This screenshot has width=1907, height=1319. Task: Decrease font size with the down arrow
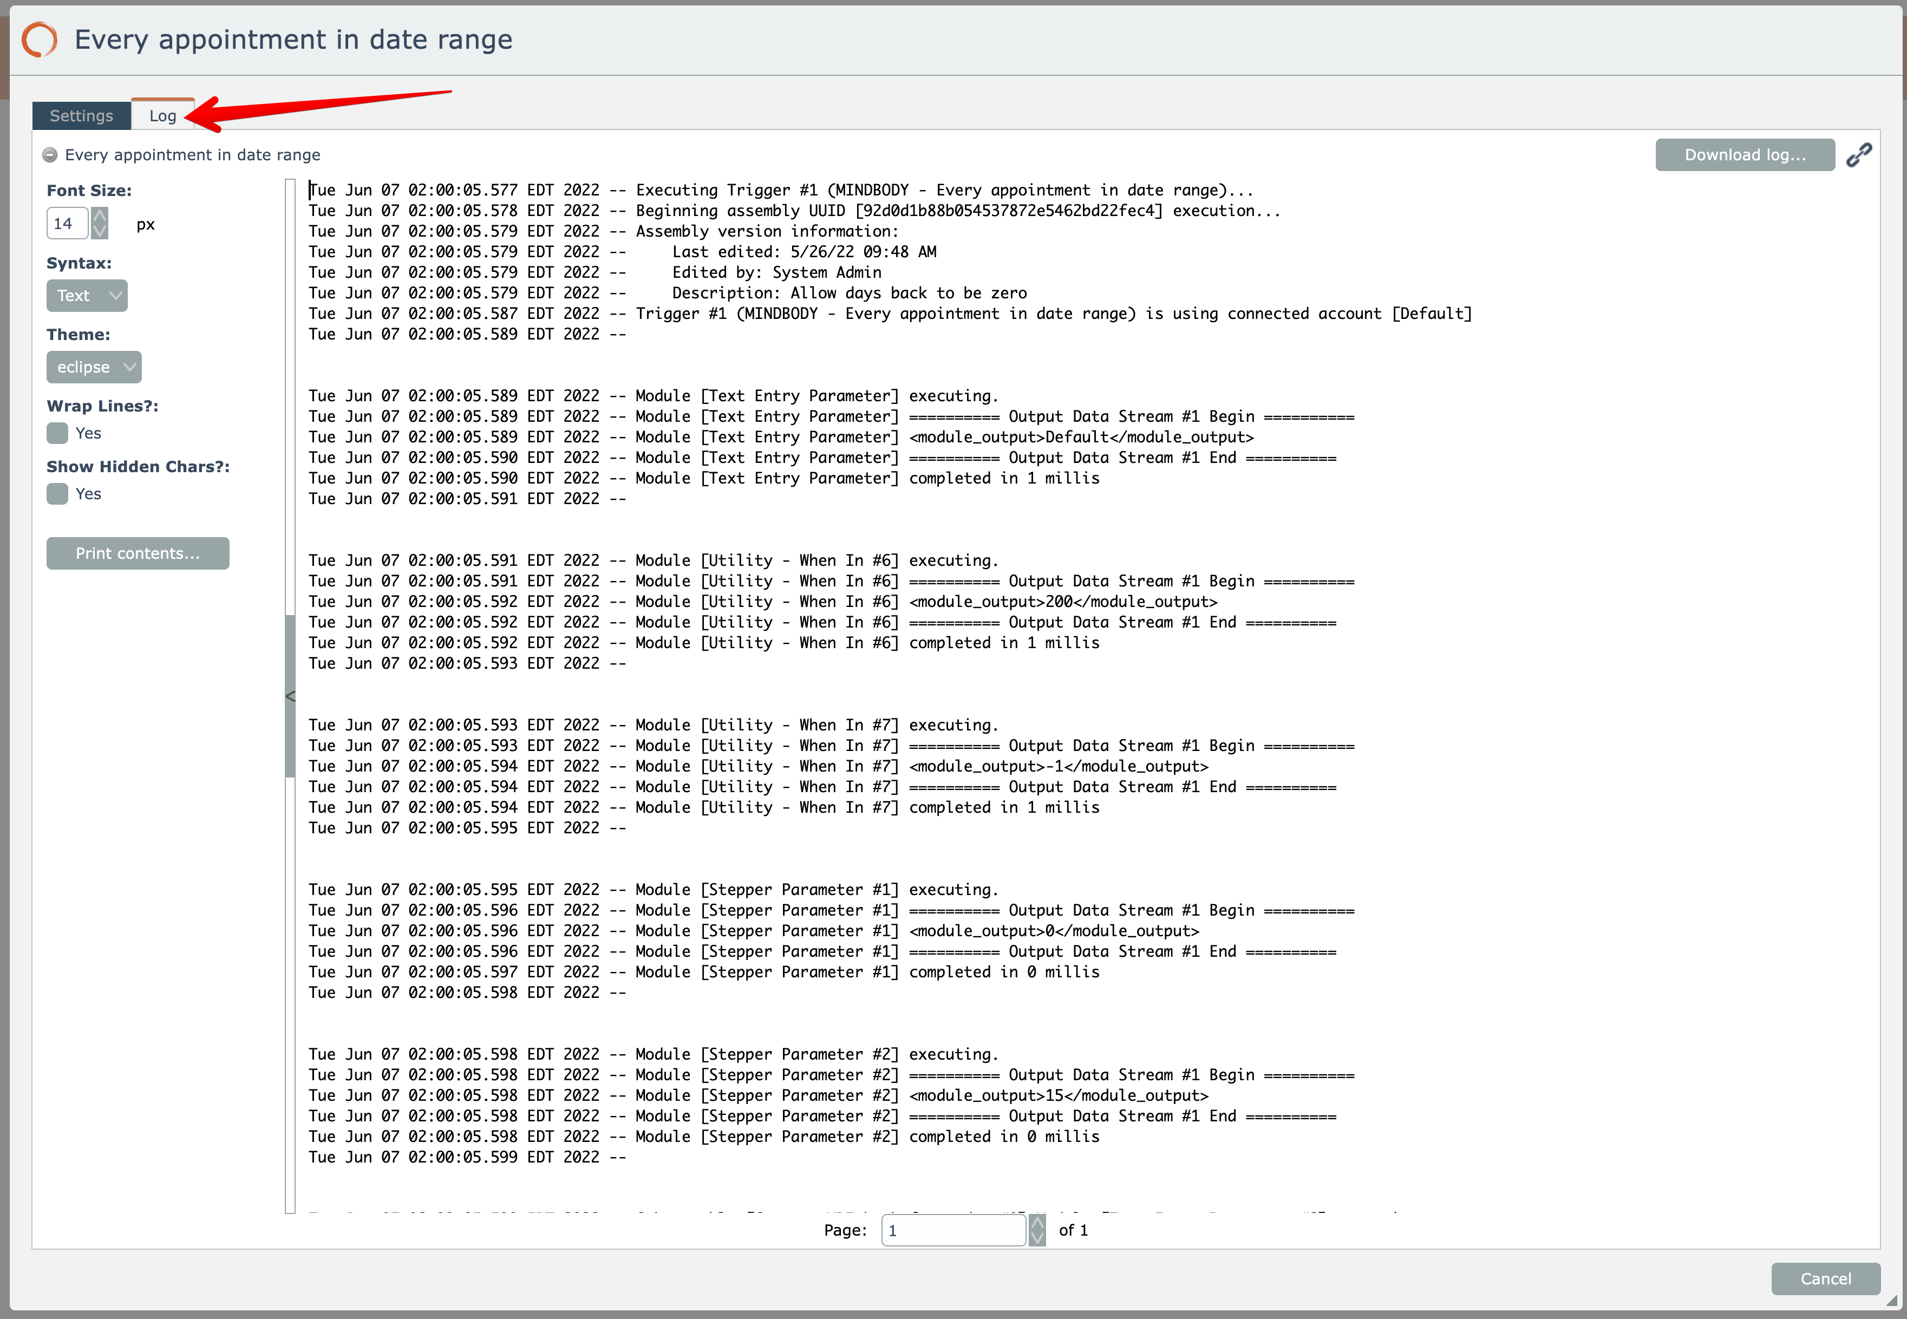100,231
